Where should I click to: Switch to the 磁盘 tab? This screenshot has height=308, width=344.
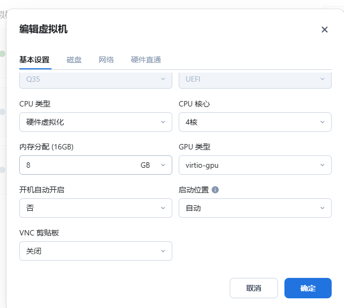[74, 60]
